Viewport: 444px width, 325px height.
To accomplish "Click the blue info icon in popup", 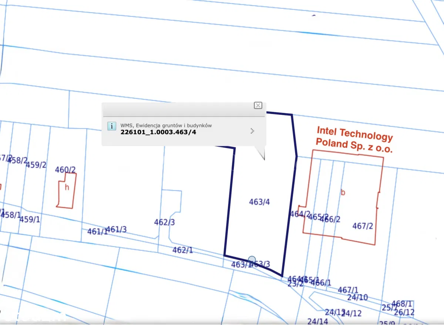I will click(x=112, y=126).
